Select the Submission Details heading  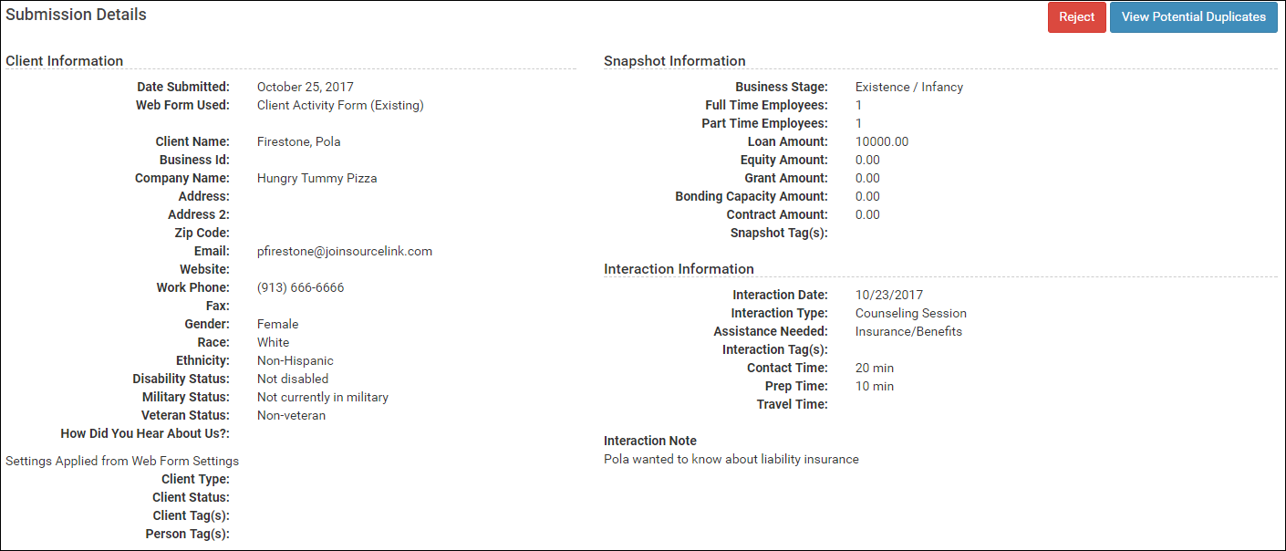point(76,15)
